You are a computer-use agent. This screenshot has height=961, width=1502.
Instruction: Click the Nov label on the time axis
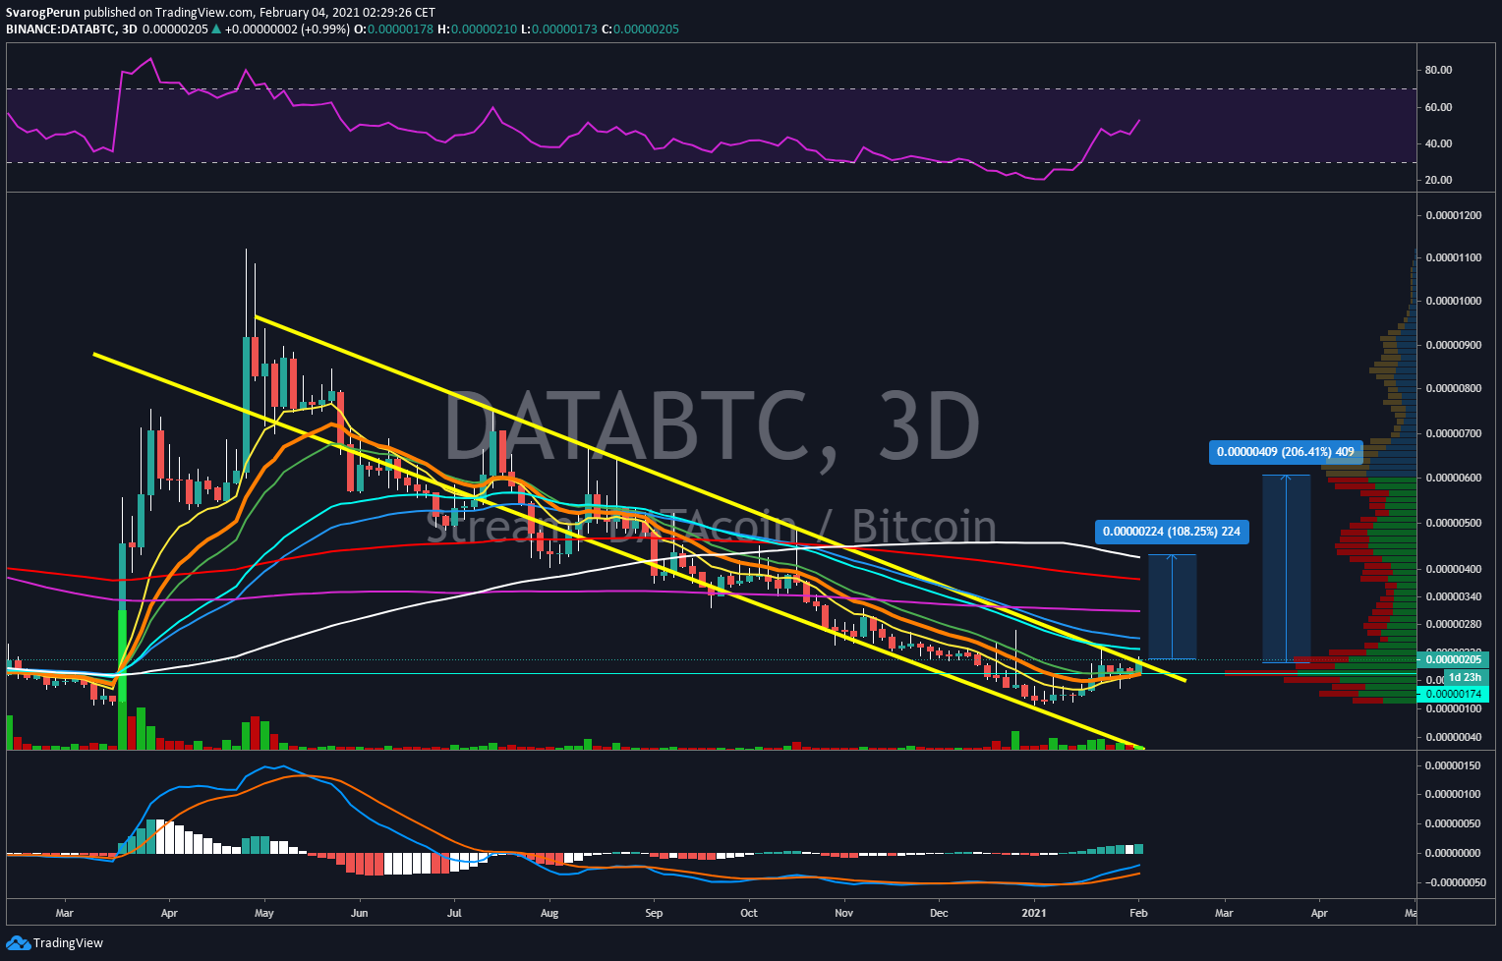pos(843,913)
